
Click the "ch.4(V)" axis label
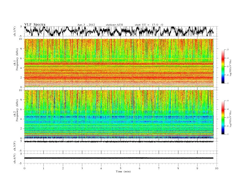pyautogui.click(x=15, y=158)
